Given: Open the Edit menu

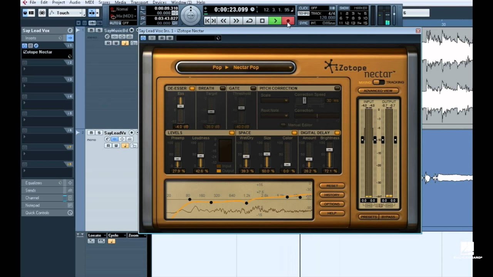Looking at the screenshot, I should (44, 2).
